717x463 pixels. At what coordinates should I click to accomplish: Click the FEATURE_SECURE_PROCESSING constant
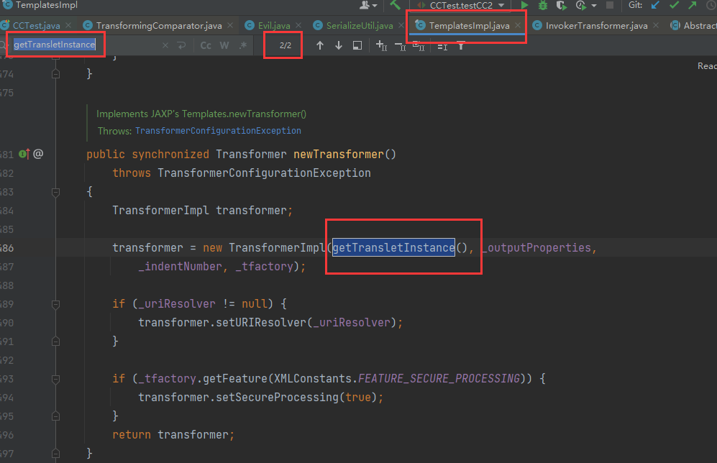[439, 379]
